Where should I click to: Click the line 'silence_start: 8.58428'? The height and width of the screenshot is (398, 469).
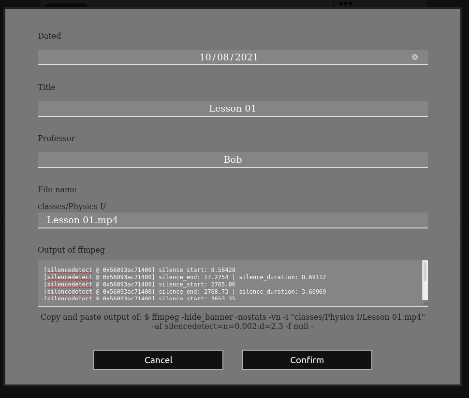[x=139, y=270]
